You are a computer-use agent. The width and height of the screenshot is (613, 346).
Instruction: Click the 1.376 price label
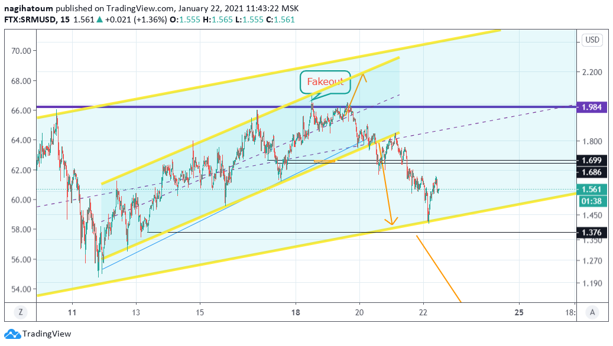592,233
